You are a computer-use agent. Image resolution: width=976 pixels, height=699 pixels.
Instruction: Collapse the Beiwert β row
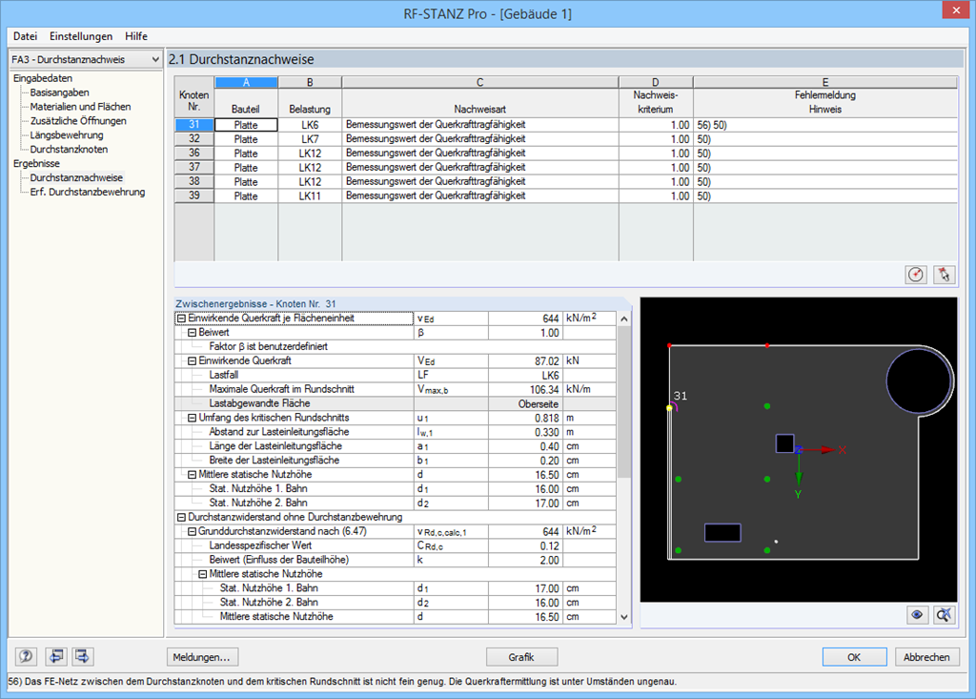[193, 333]
